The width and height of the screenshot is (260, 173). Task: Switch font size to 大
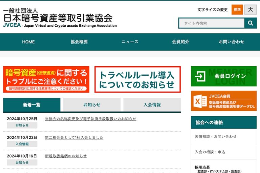(x=251, y=10)
